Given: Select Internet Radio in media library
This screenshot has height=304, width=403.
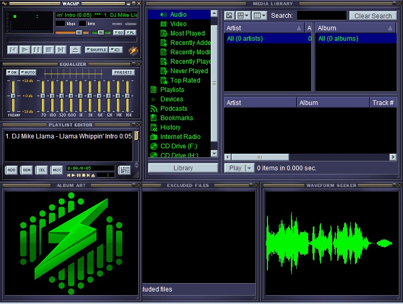Looking at the screenshot, I should 180,137.
